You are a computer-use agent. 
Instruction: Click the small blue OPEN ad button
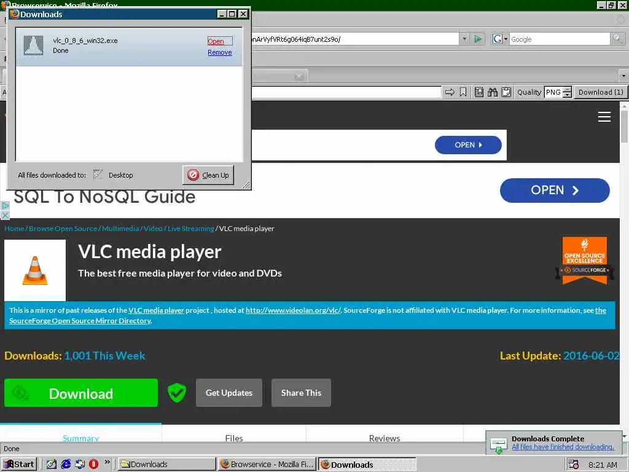[x=468, y=145]
